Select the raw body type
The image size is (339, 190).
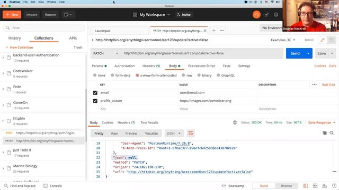(183, 75)
